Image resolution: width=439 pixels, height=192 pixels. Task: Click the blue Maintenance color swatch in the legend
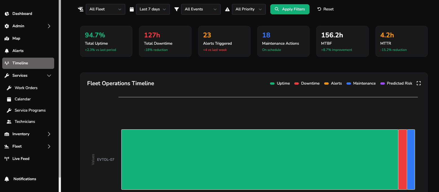349,83
